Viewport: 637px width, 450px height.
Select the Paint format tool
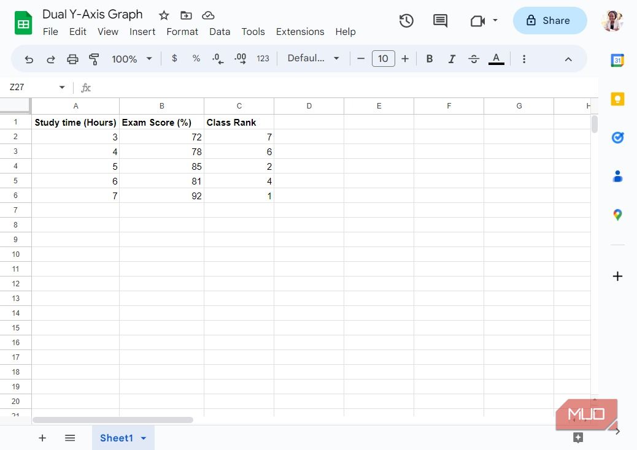coord(94,59)
